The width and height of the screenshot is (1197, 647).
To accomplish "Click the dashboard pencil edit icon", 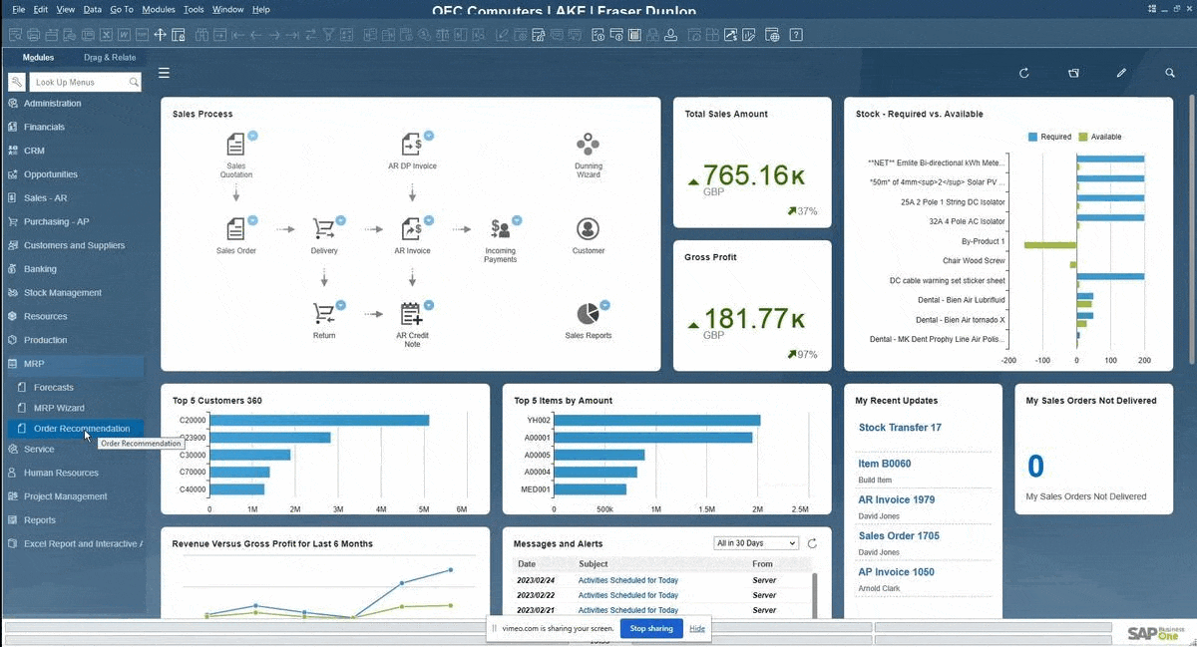I will tap(1121, 73).
